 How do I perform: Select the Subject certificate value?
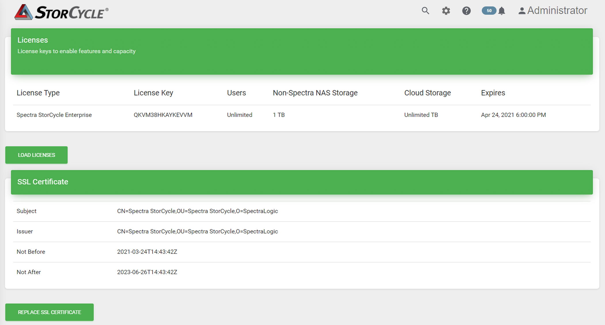click(197, 211)
